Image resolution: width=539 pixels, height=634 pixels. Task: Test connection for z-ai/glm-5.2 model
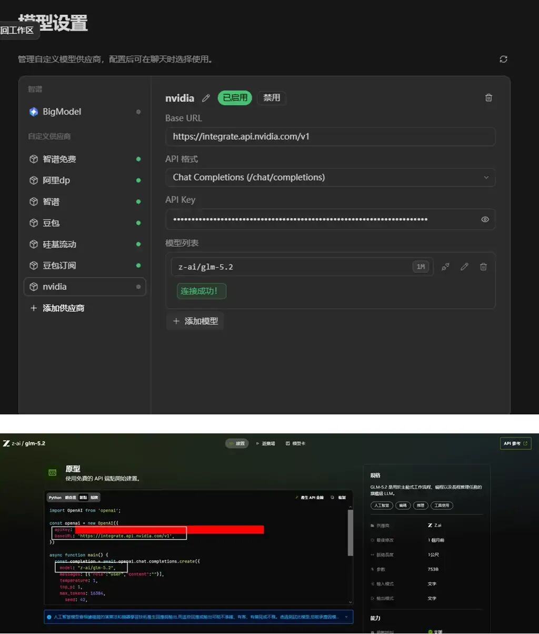(445, 267)
